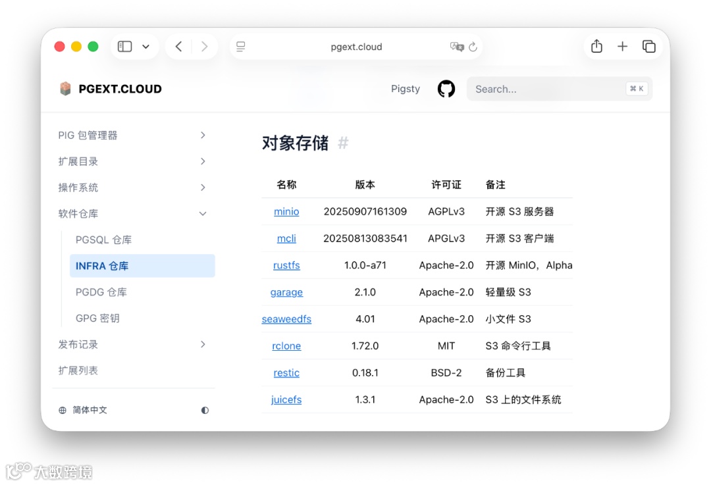Viewport: 711px width, 485px height.
Task: Open the seaweedfs link
Action: tap(286, 319)
